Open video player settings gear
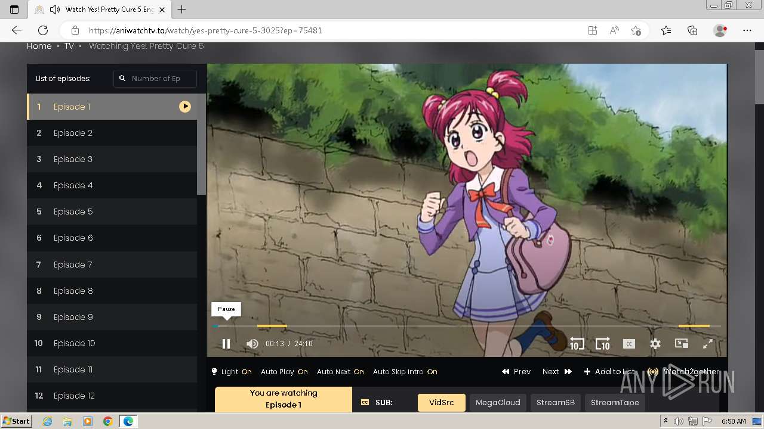The width and height of the screenshot is (764, 429). tap(655, 344)
